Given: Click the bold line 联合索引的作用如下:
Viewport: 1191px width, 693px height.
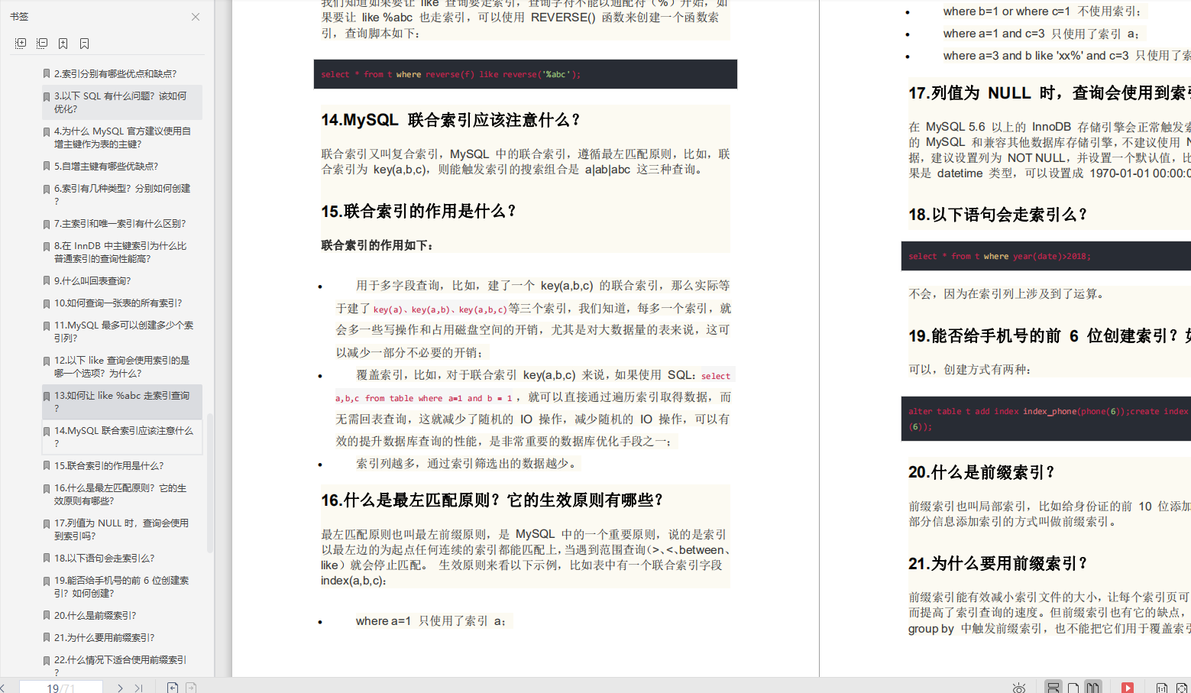Looking at the screenshot, I should (377, 245).
